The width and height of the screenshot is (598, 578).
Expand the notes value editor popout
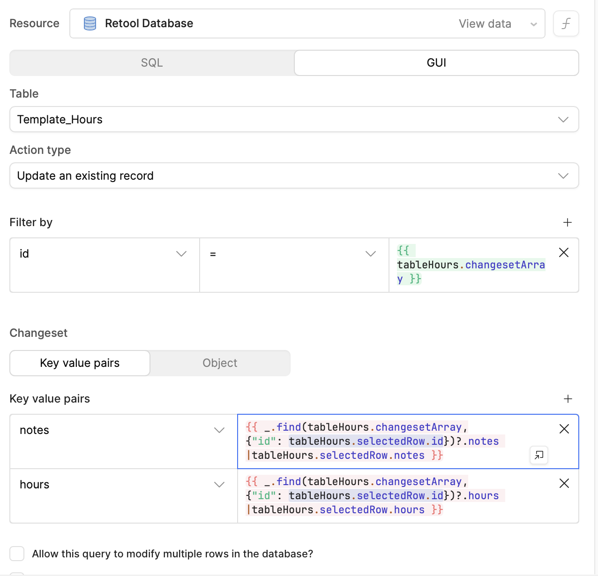point(539,455)
